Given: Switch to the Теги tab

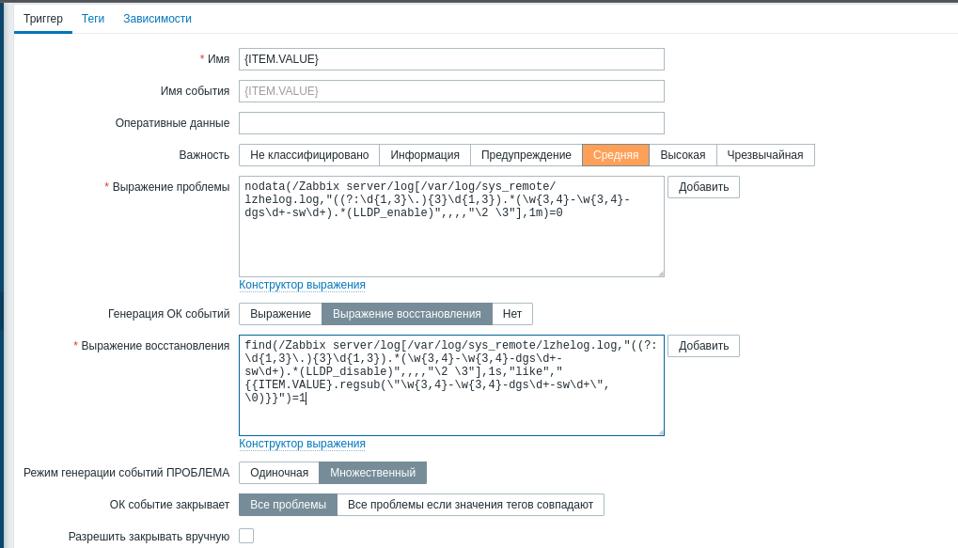Looking at the screenshot, I should point(93,19).
